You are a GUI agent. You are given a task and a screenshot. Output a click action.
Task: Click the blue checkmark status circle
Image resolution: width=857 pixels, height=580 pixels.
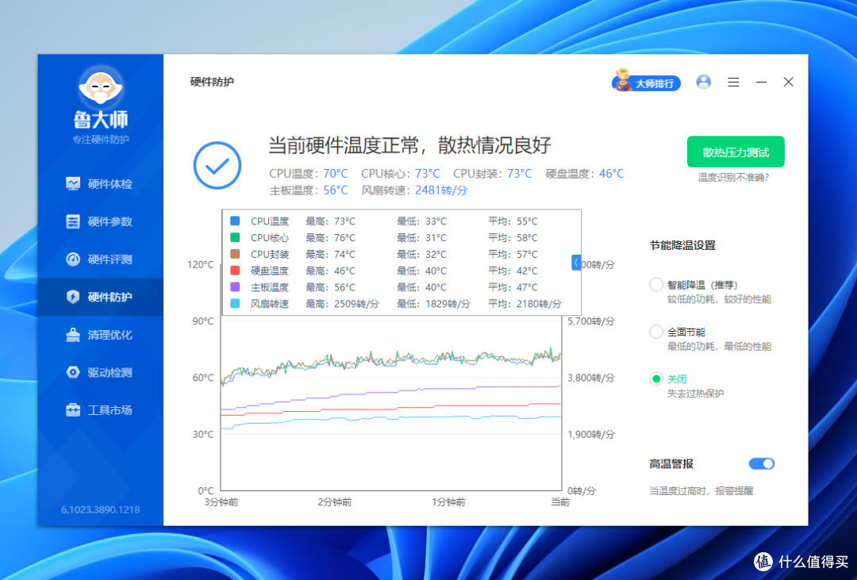pos(217,165)
